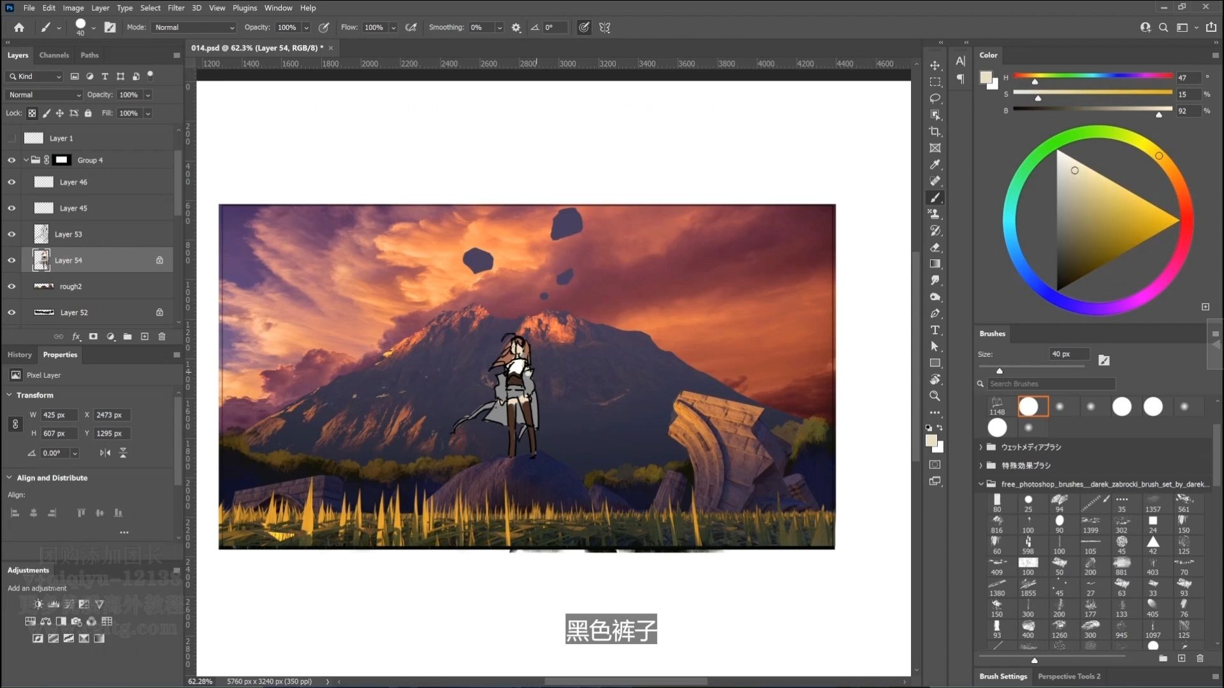The width and height of the screenshot is (1224, 688).
Task: Click more align options ellipsis
Action: pos(124,533)
